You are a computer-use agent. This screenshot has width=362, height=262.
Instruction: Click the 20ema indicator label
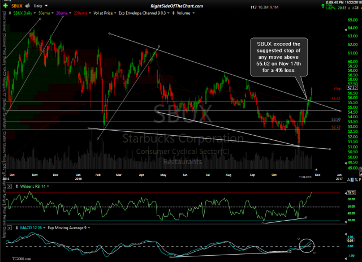point(62,14)
